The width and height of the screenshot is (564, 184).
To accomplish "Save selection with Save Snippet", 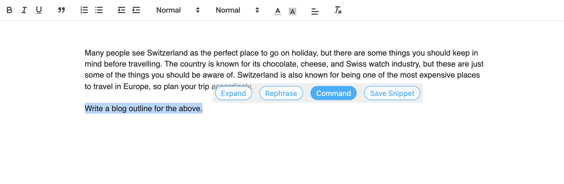I will 392,93.
